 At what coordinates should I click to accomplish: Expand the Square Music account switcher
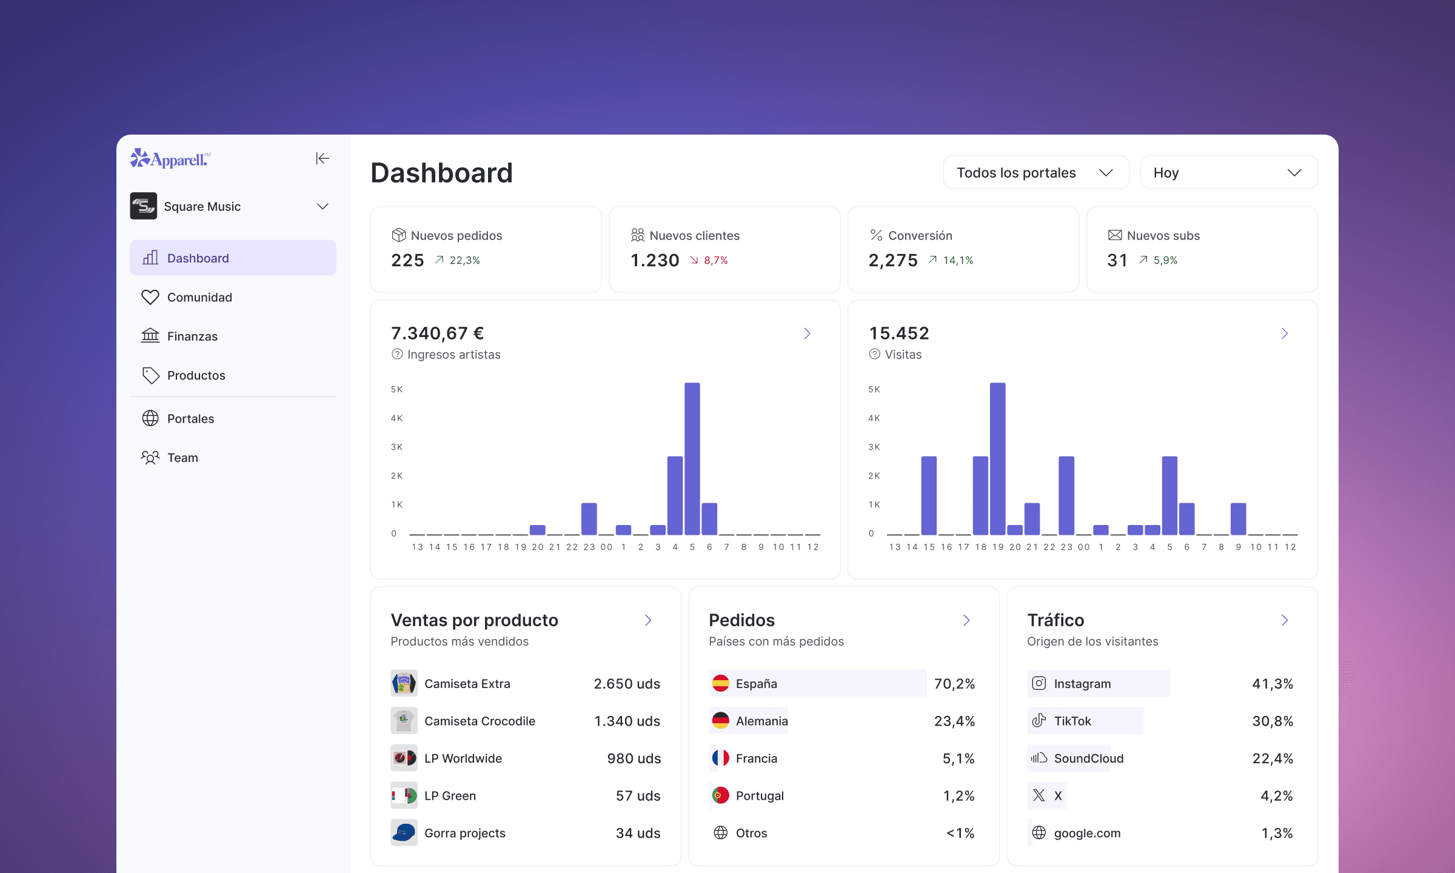[323, 206]
